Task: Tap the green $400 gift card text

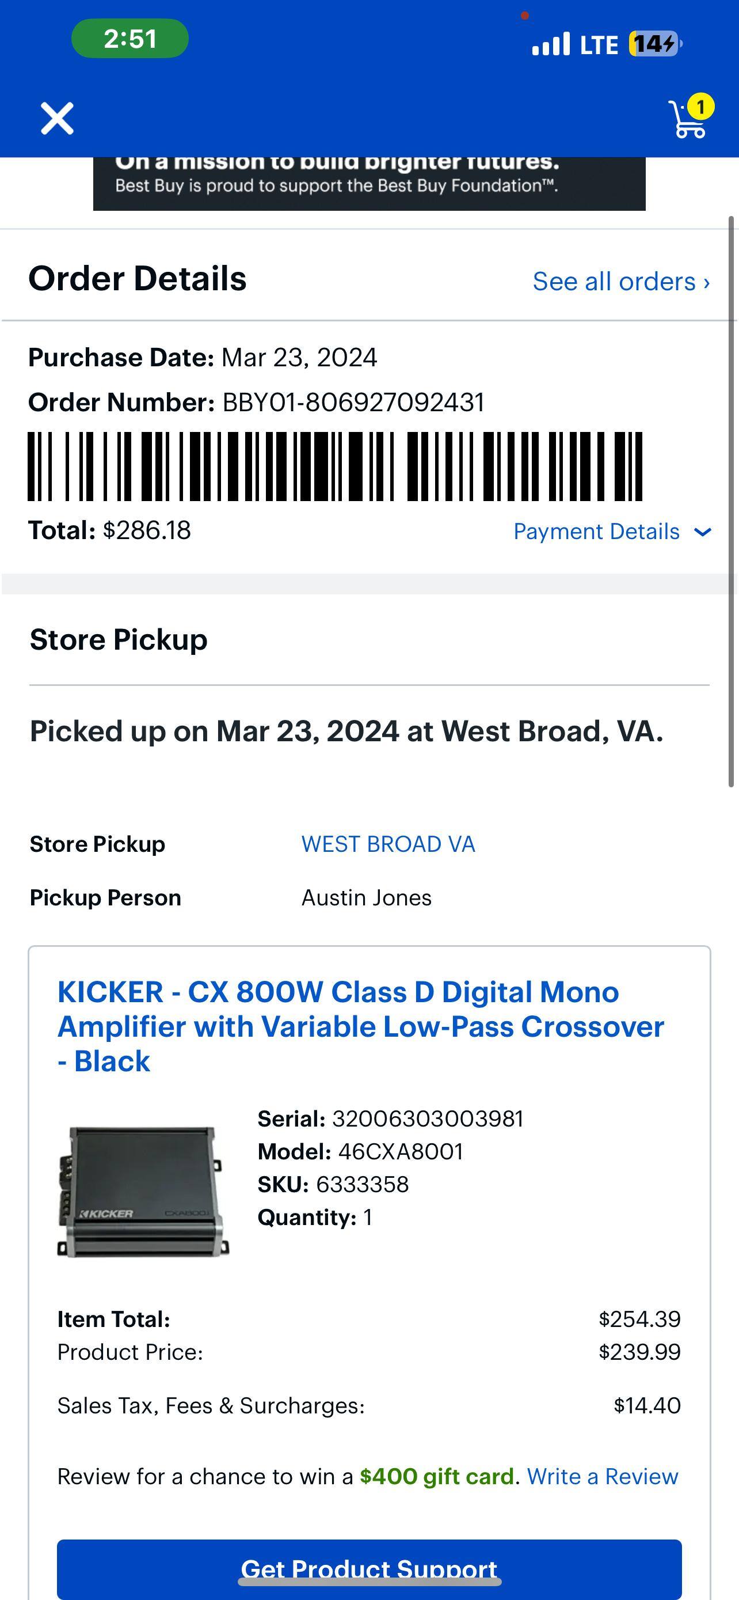Action: pos(437,1476)
